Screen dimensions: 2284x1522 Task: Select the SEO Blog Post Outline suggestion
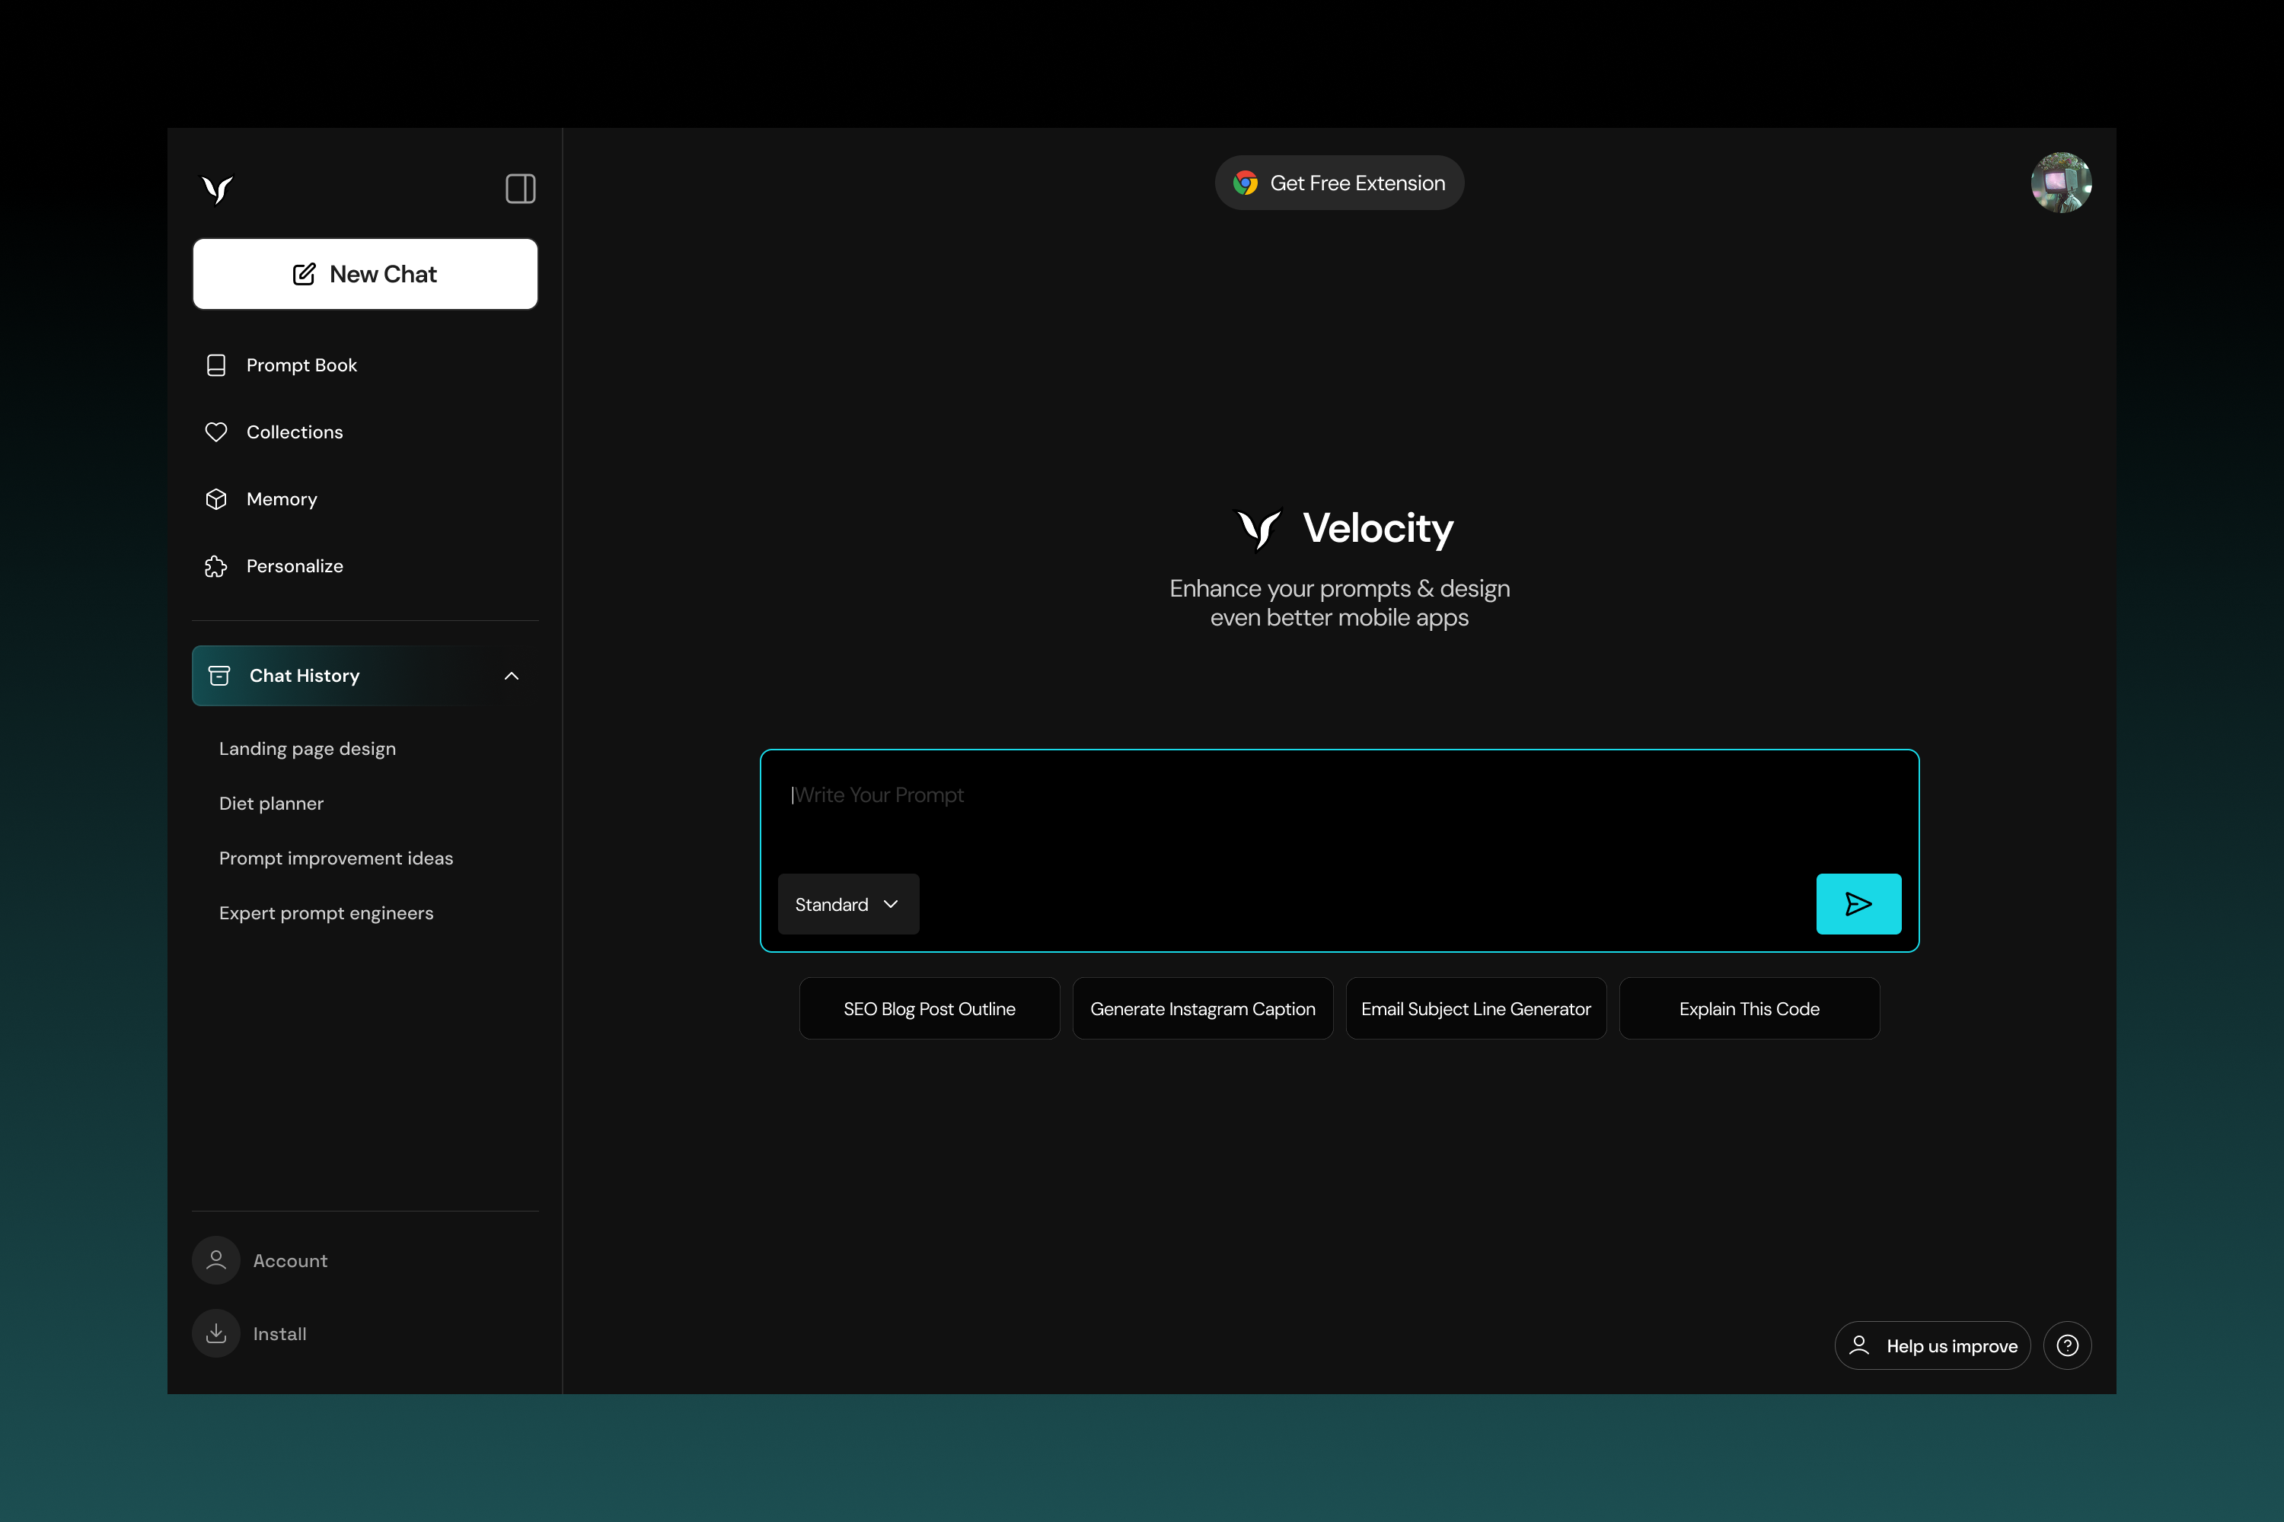click(928, 1008)
